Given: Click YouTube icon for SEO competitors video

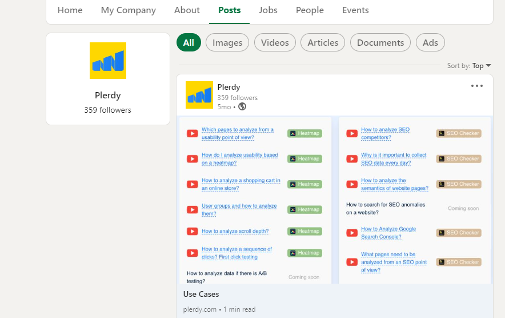Looking at the screenshot, I should [x=352, y=133].
